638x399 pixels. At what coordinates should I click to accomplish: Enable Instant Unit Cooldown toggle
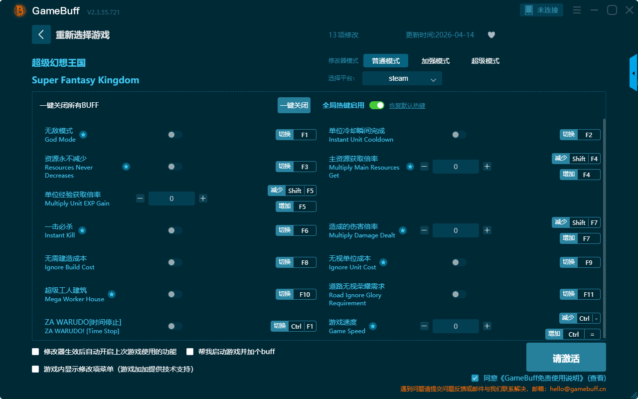point(459,135)
